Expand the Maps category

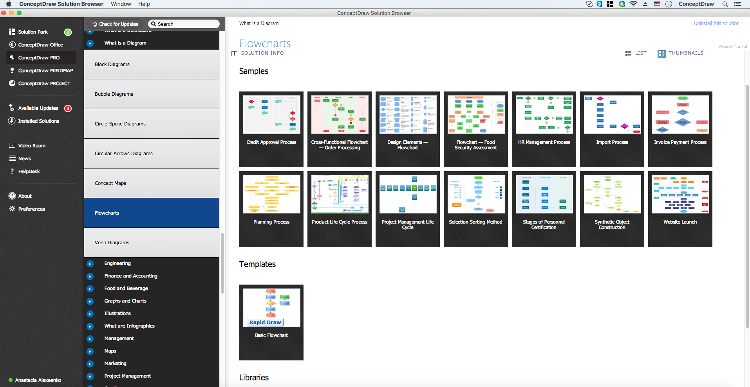[90, 351]
